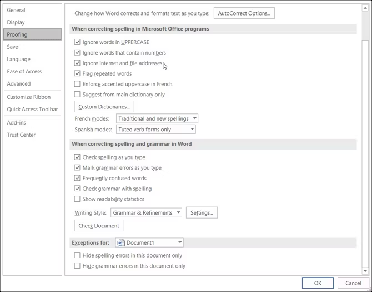
Task: Dismiss the dialog with Cancel
Action: coord(353,283)
